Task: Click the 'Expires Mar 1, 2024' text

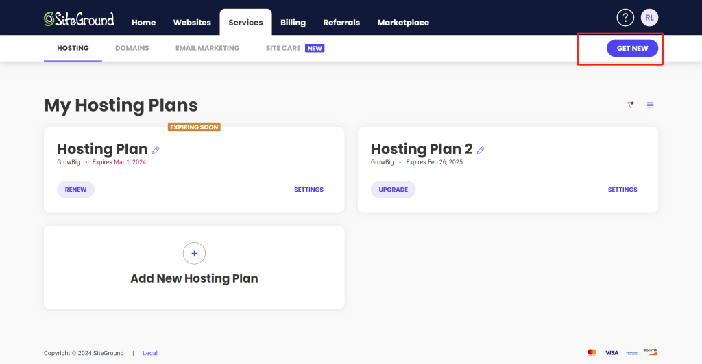Action: click(119, 162)
